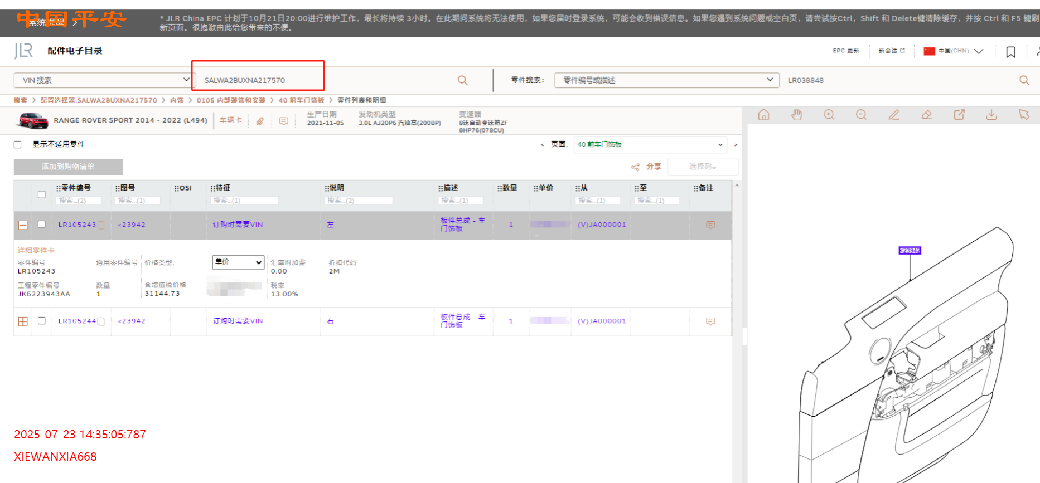
Task: Click the Range Rover Sport thumbnail
Action: [x=33, y=120]
